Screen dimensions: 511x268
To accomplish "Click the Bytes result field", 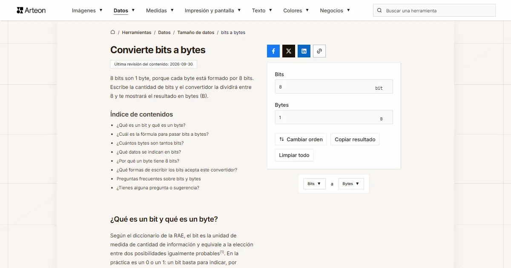I will pyautogui.click(x=334, y=117).
